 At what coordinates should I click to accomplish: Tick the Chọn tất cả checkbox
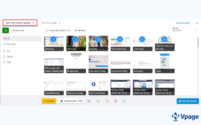click(47, 31)
